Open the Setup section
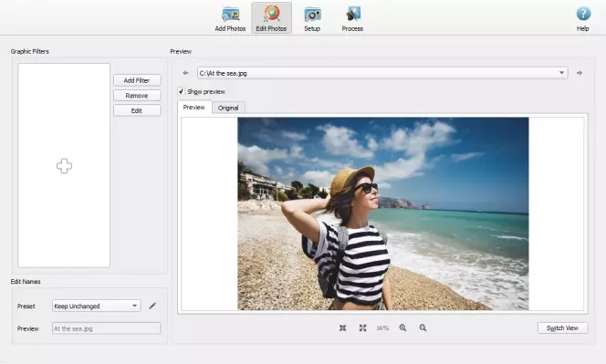This screenshot has height=364, width=606. coord(312,18)
